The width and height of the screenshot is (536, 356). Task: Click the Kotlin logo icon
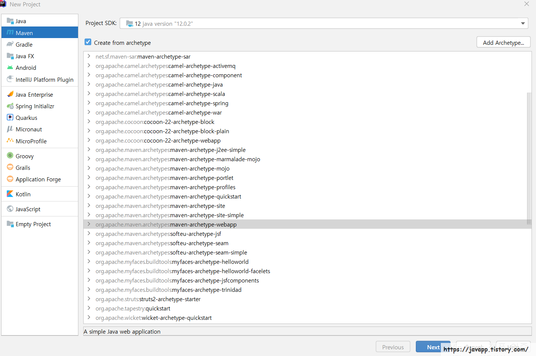pos(10,194)
